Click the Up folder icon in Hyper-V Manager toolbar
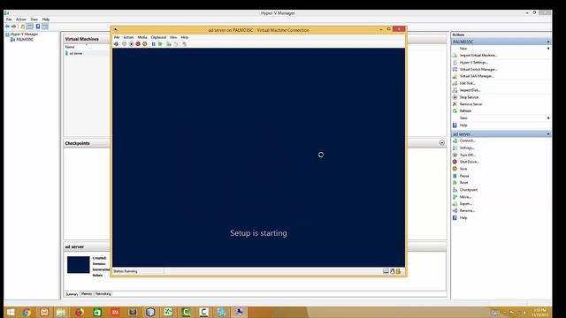The width and height of the screenshot is (566, 318). [22, 26]
